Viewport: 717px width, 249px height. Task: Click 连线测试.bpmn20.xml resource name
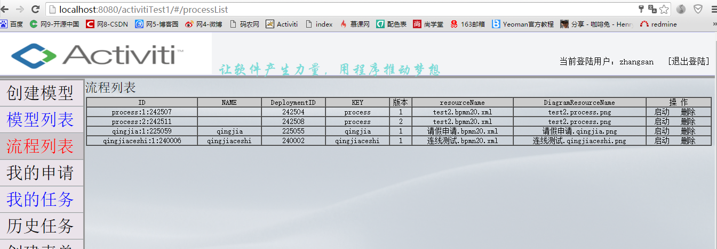pyautogui.click(x=463, y=141)
